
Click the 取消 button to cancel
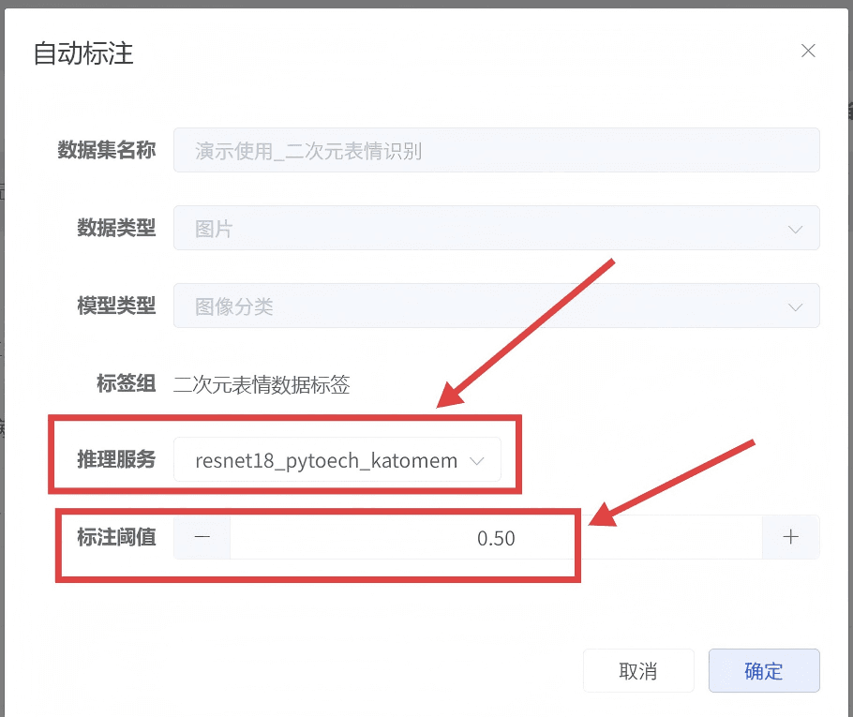(638, 671)
